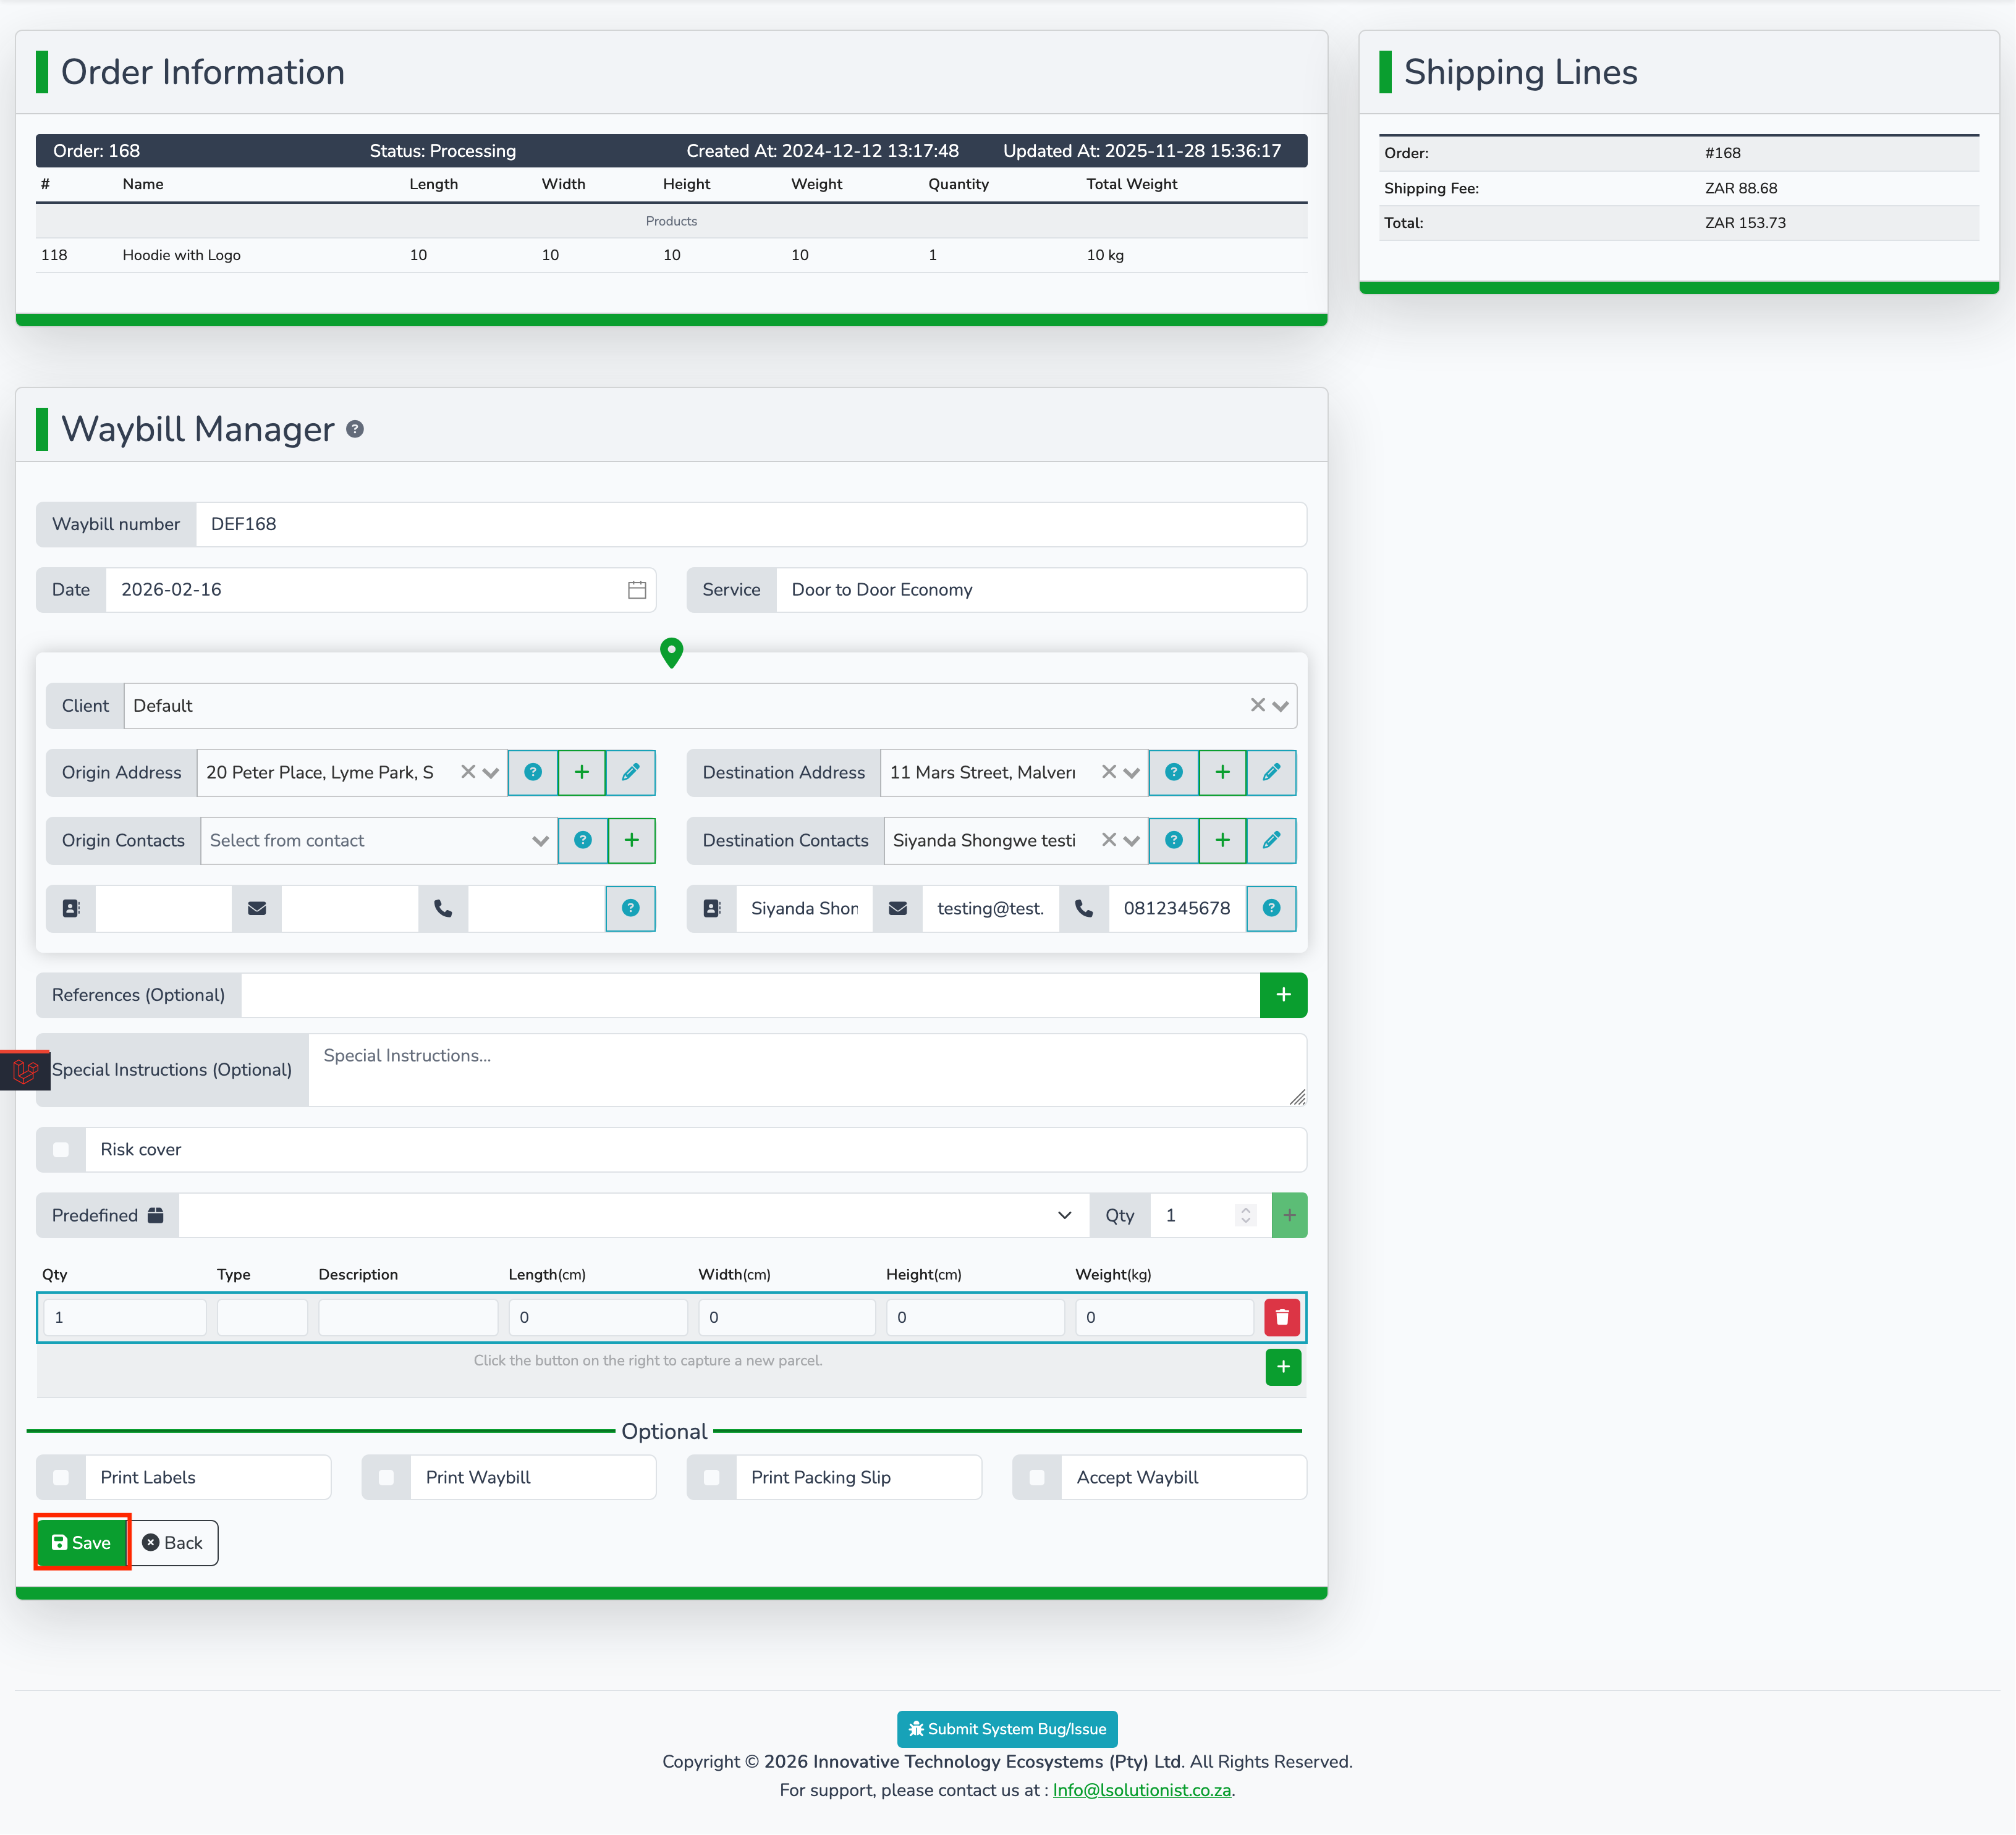Click the parcel Type input
2016x1835 pixels.
(262, 1318)
